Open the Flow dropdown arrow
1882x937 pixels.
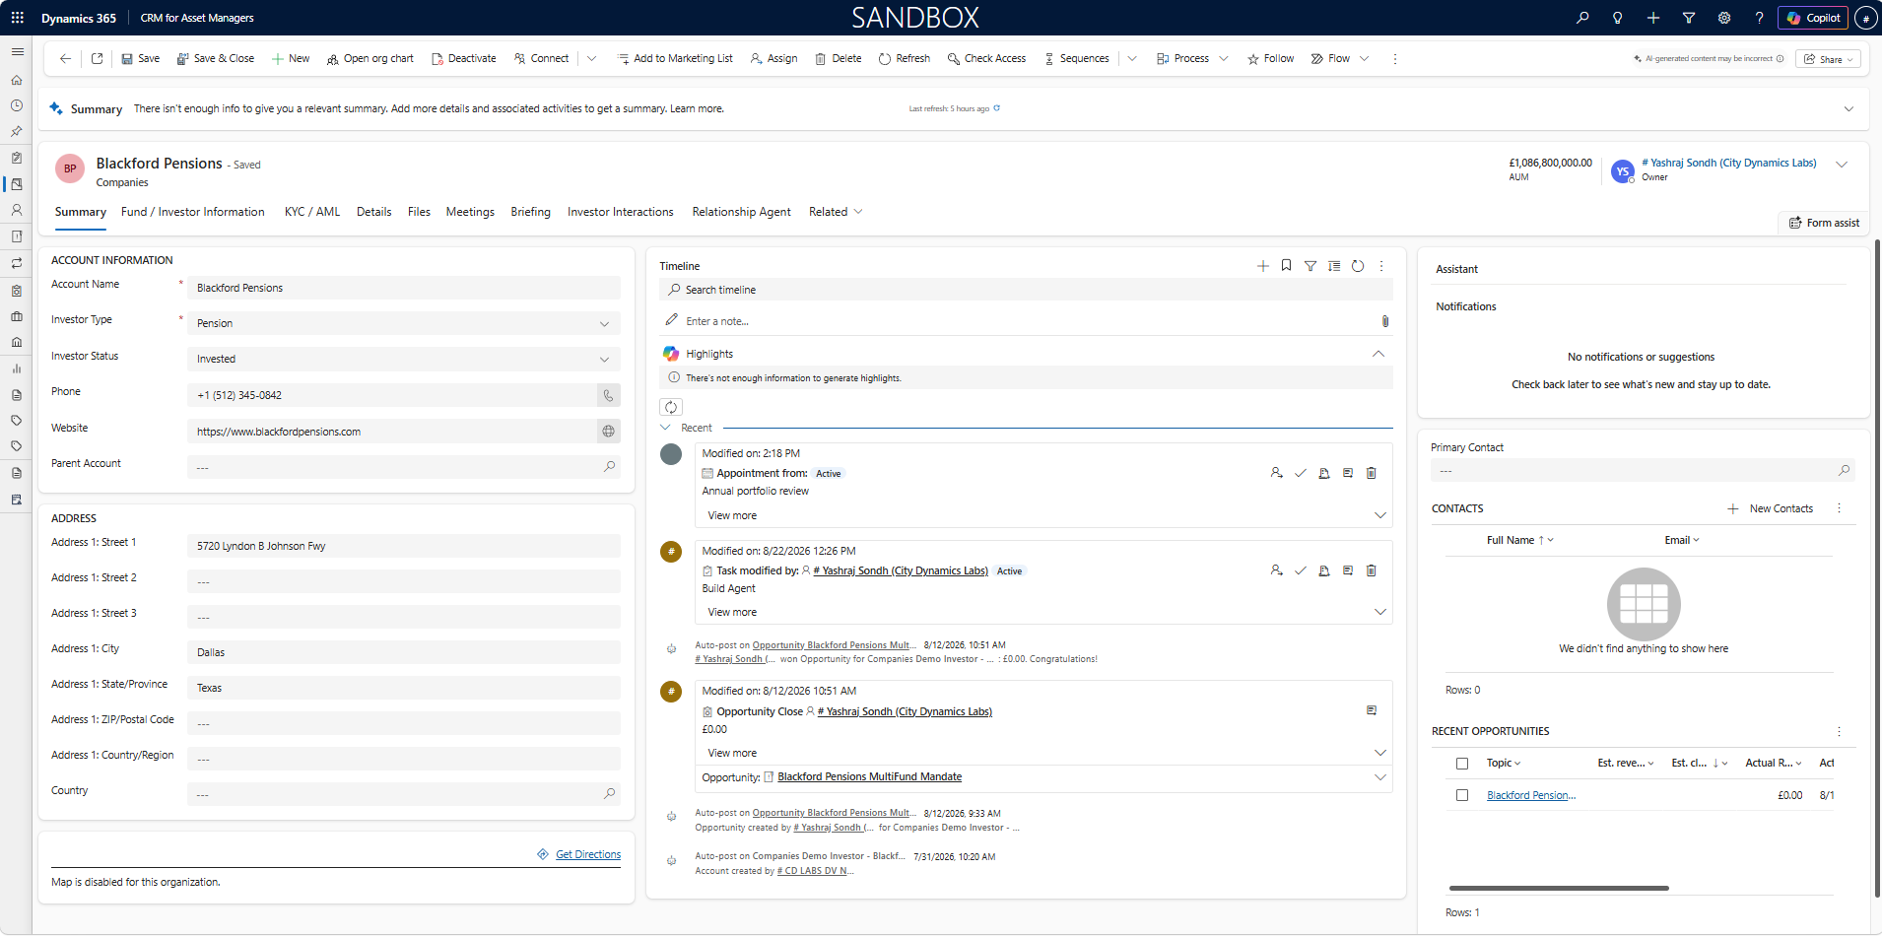coord(1365,58)
